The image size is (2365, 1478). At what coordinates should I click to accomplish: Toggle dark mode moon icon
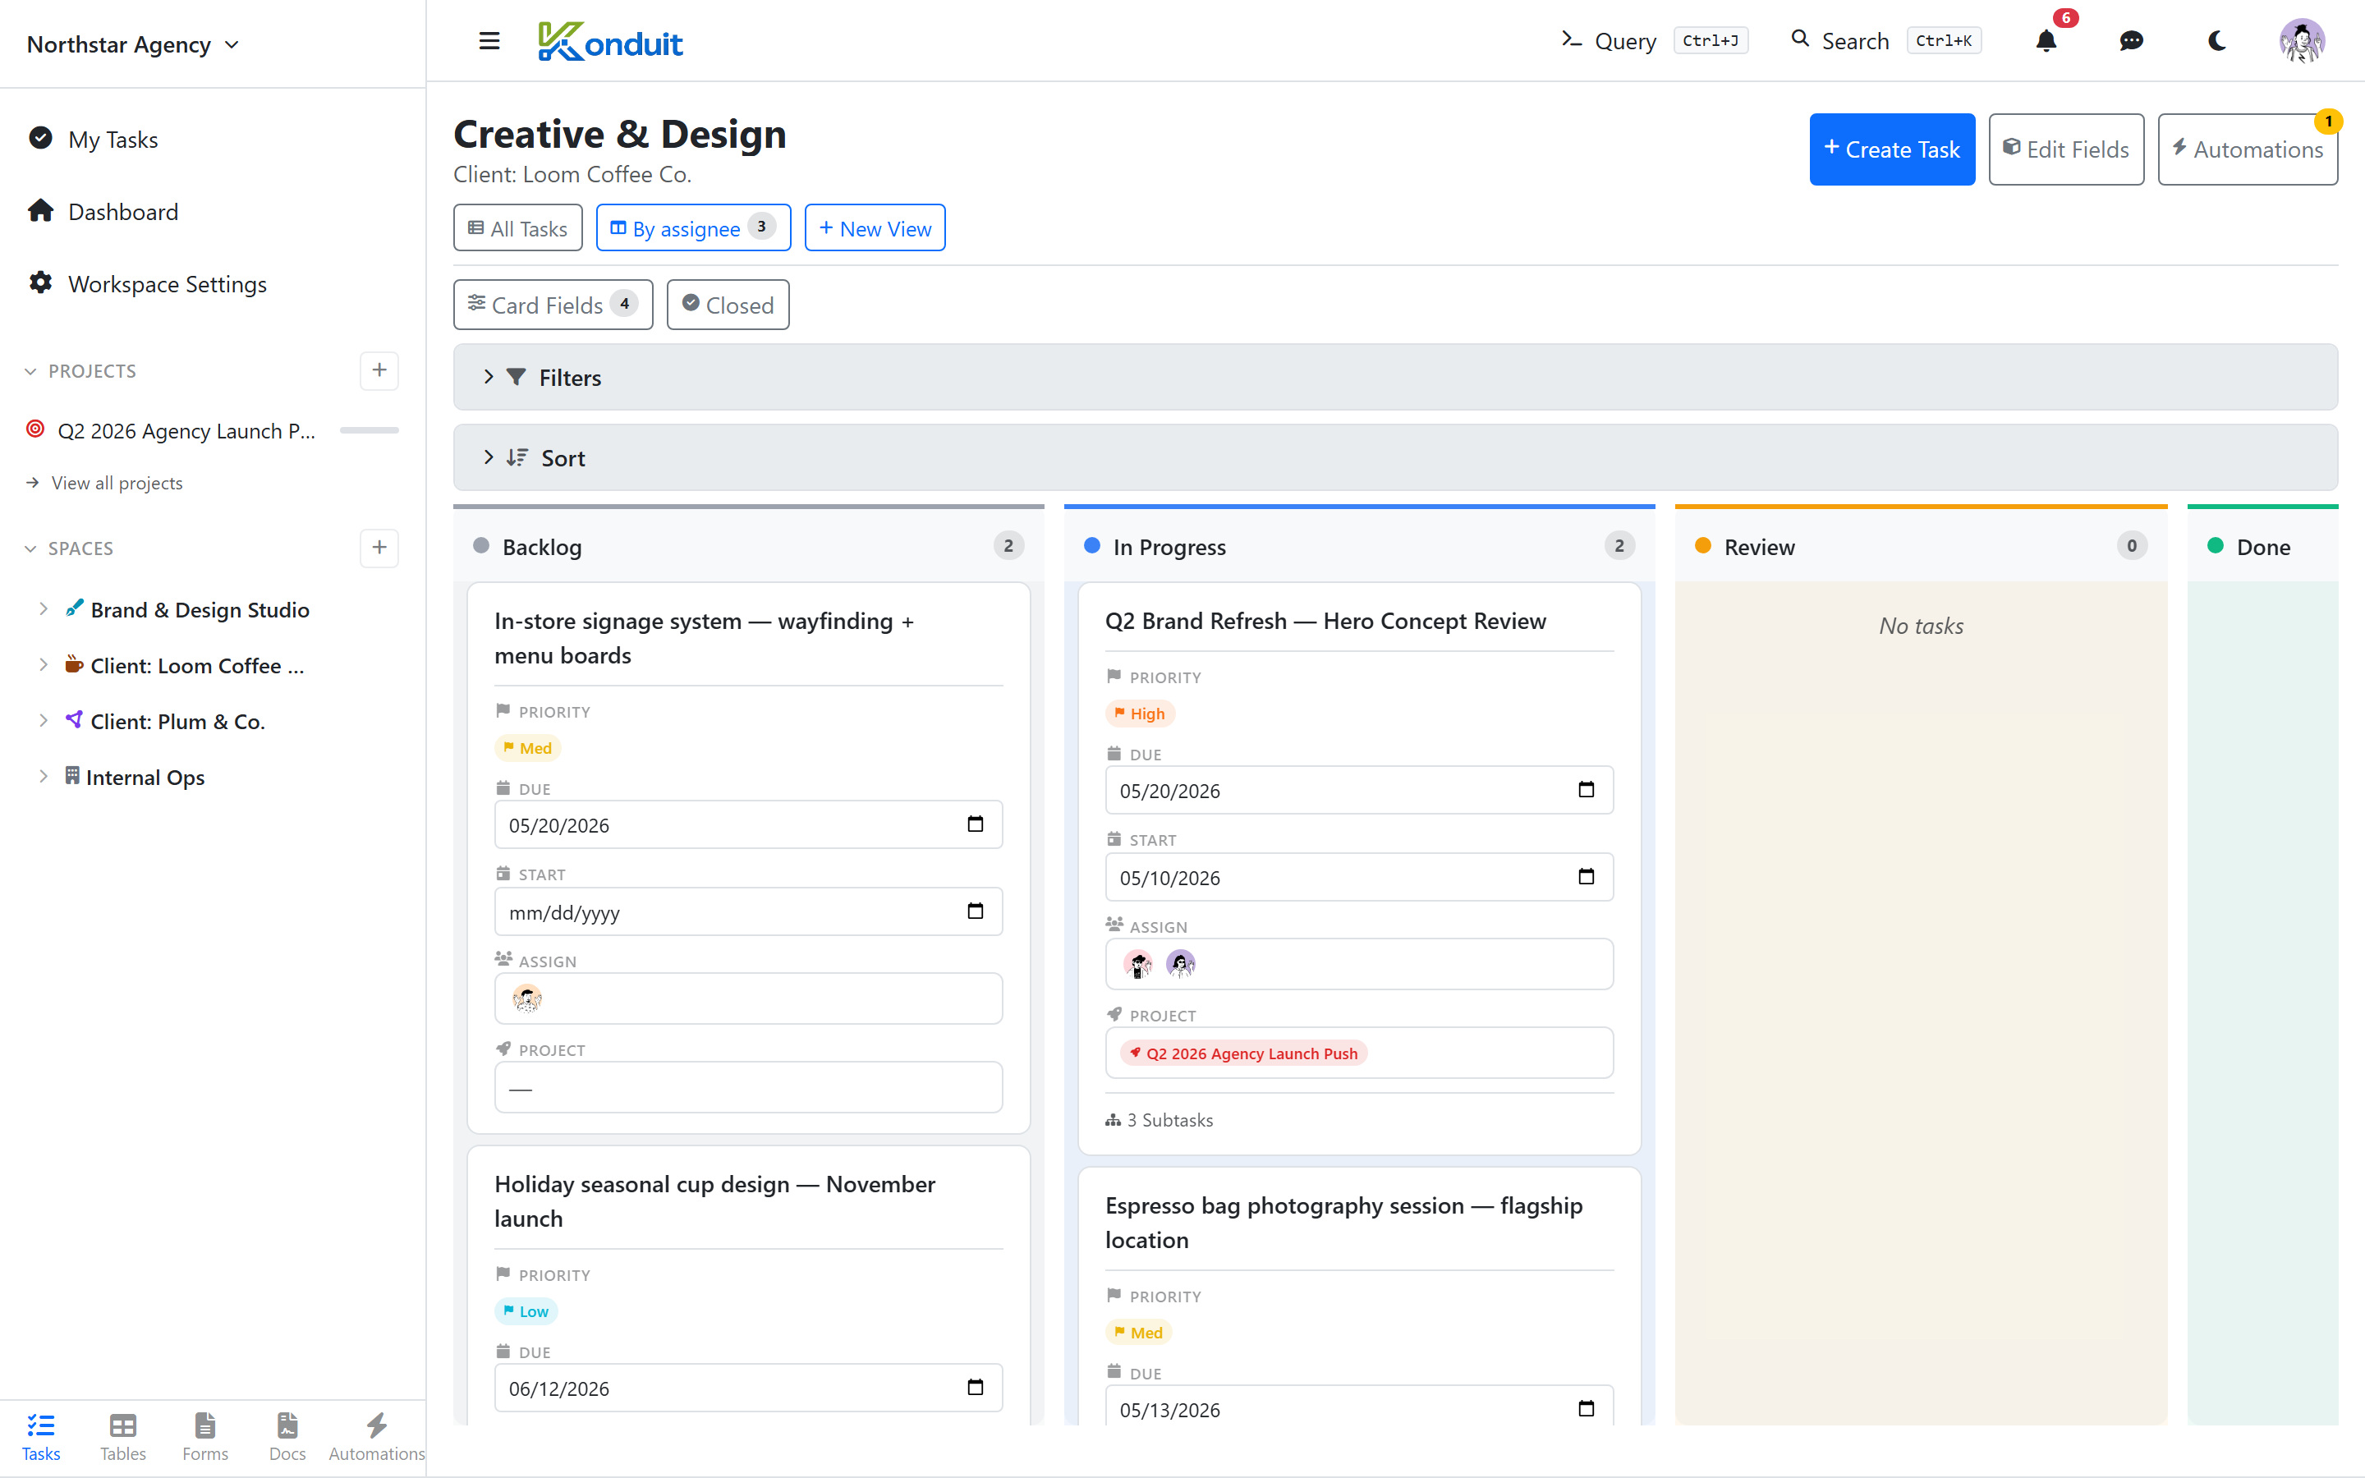point(2216,41)
